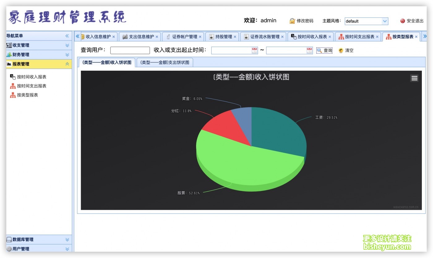Image resolution: width=433 pixels, height=258 pixels.
Task: Open 按类型报表 in the sidebar tree
Action: tap(28, 95)
